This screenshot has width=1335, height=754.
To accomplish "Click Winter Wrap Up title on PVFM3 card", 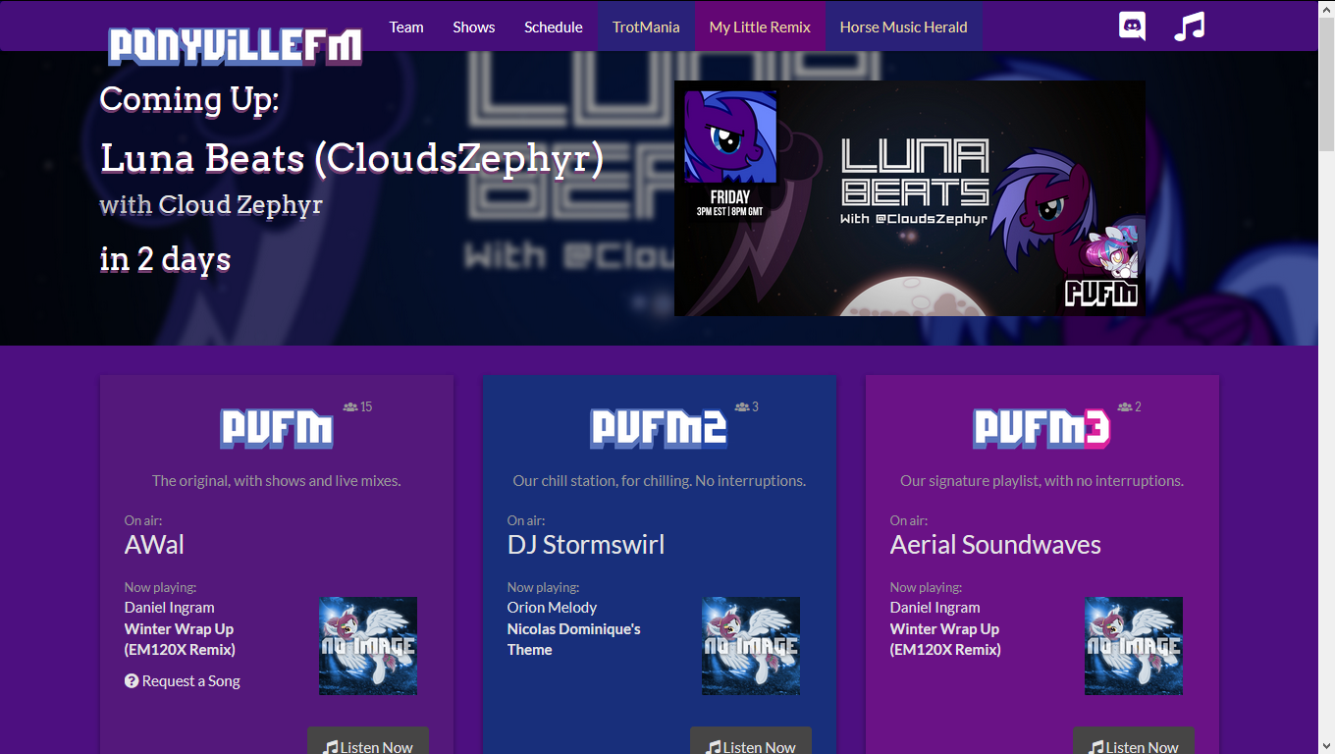I will (x=945, y=639).
